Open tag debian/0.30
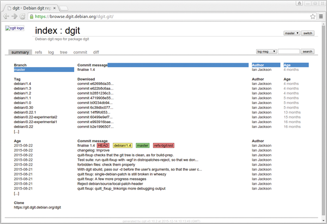 click(23, 107)
